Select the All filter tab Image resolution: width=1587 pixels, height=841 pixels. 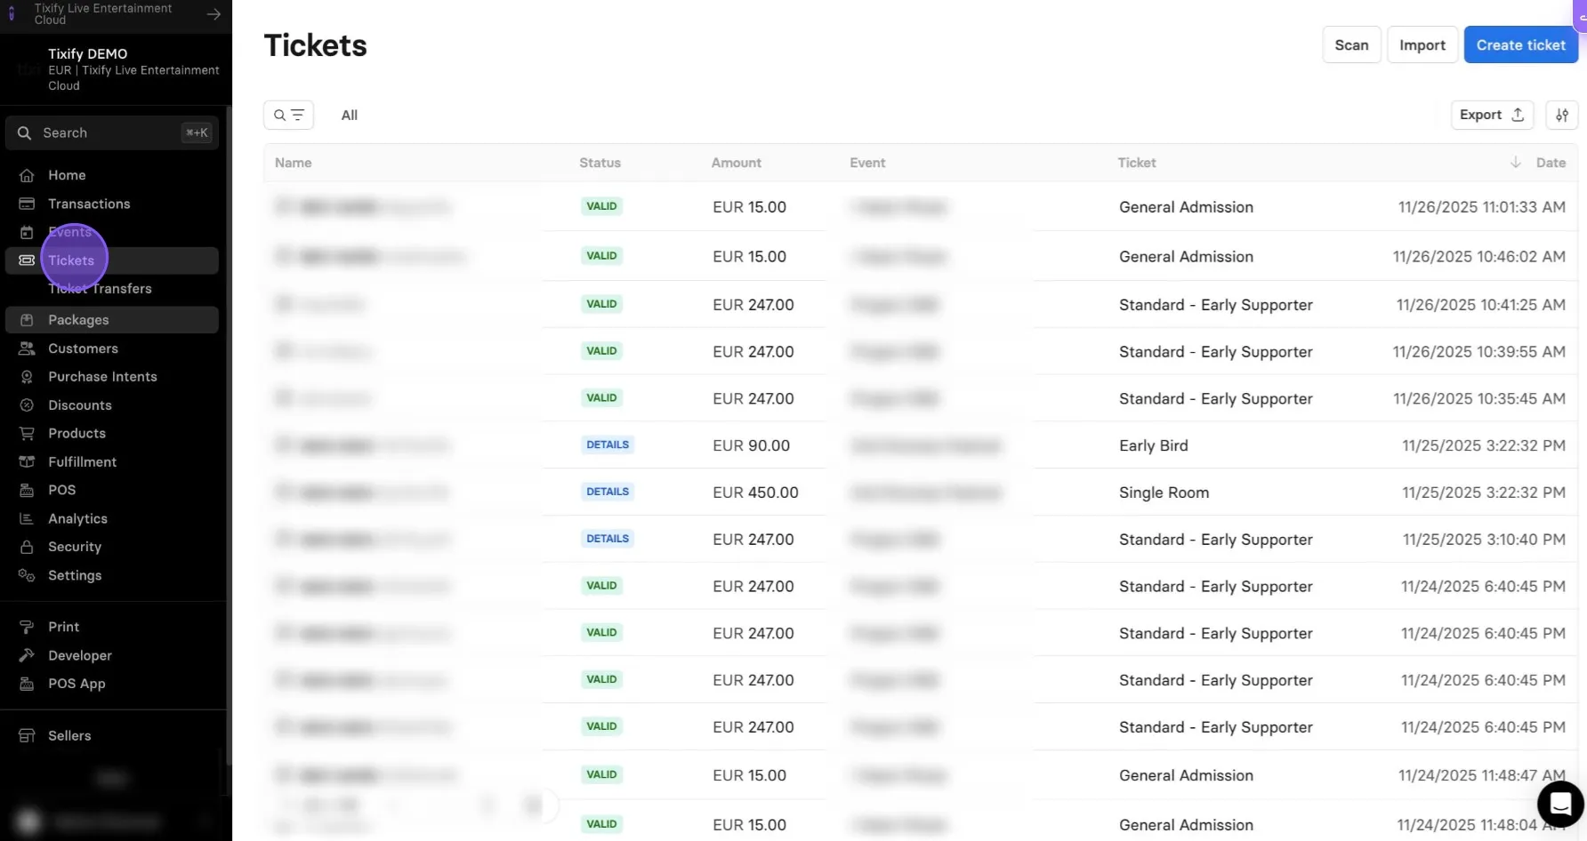(350, 115)
